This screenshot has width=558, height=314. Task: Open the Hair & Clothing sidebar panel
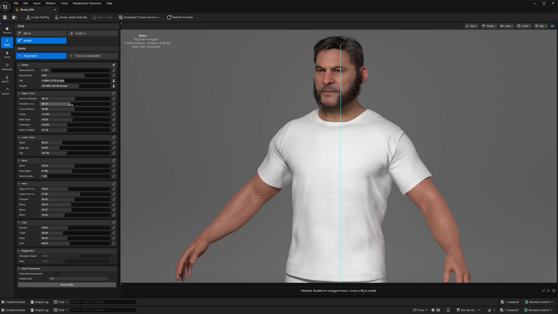(x=7, y=79)
